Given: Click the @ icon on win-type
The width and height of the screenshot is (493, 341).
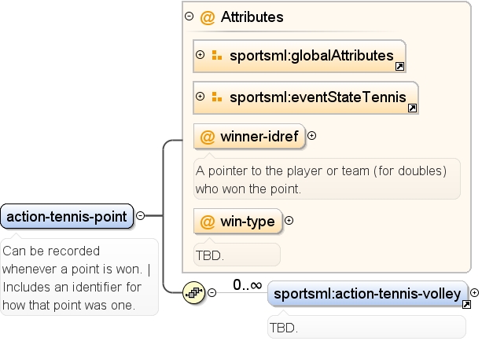Looking at the screenshot, I should coord(208,222).
